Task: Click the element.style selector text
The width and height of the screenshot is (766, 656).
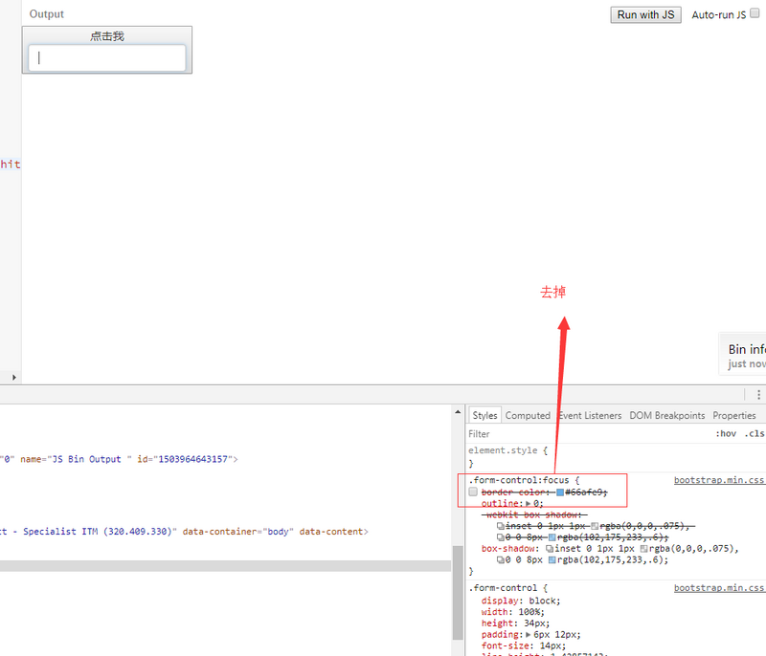Action: tap(503, 450)
